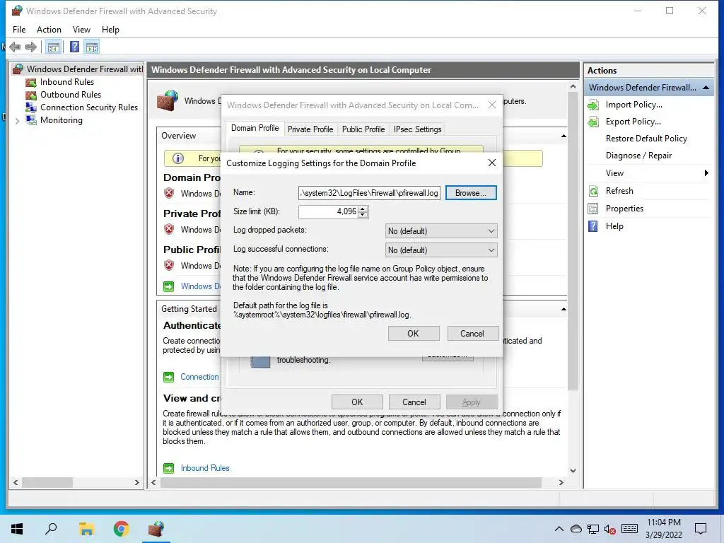
Task: Switch to the Public Profile tab
Action: [363, 129]
